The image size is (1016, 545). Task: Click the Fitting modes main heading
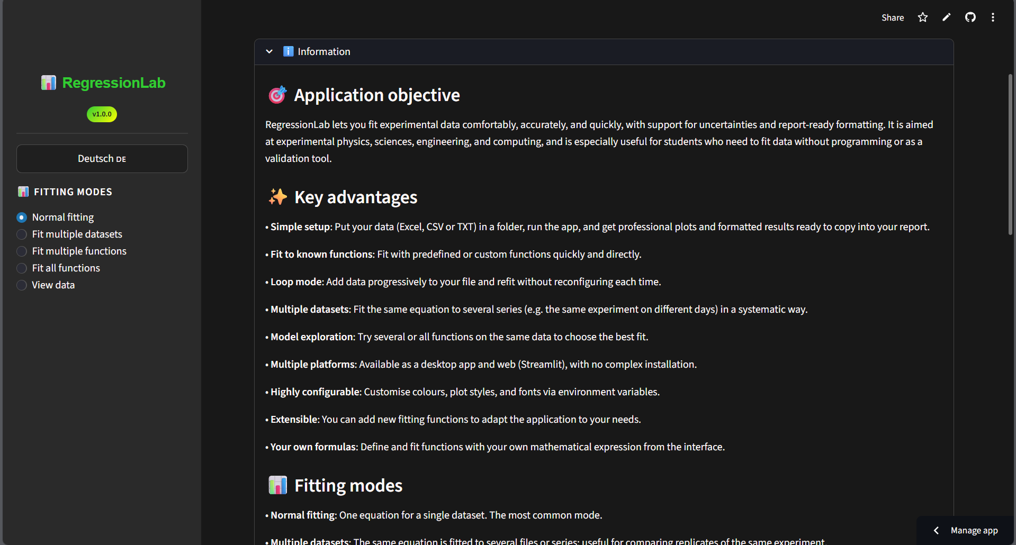click(348, 486)
